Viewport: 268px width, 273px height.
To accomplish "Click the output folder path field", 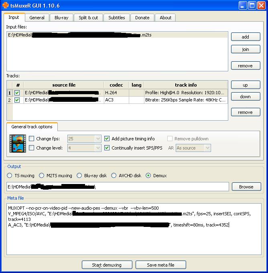I will tap(118, 187).
